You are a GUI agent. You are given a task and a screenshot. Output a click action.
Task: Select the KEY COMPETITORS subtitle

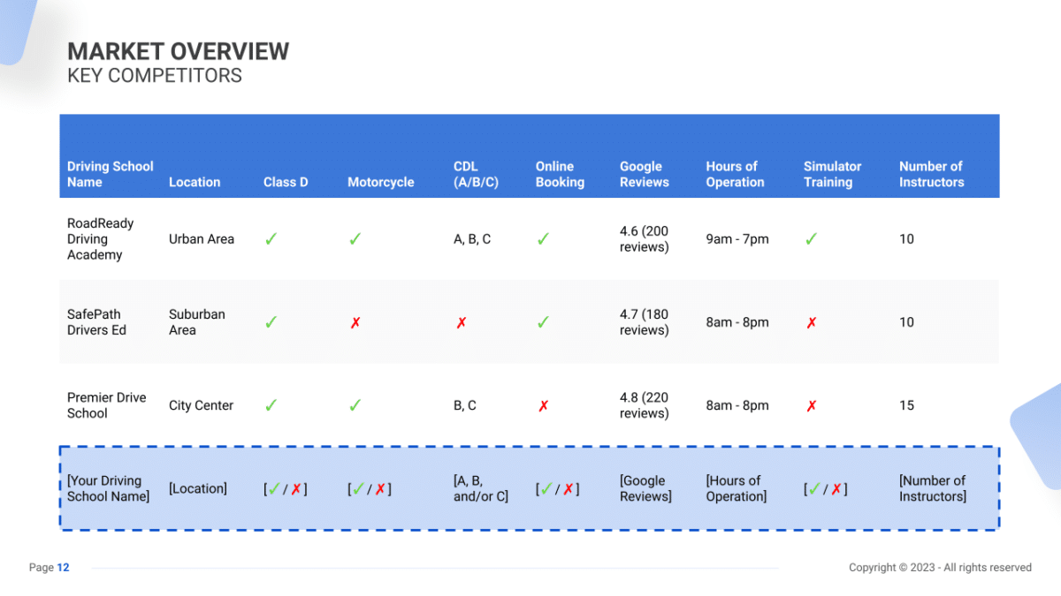[x=155, y=76]
